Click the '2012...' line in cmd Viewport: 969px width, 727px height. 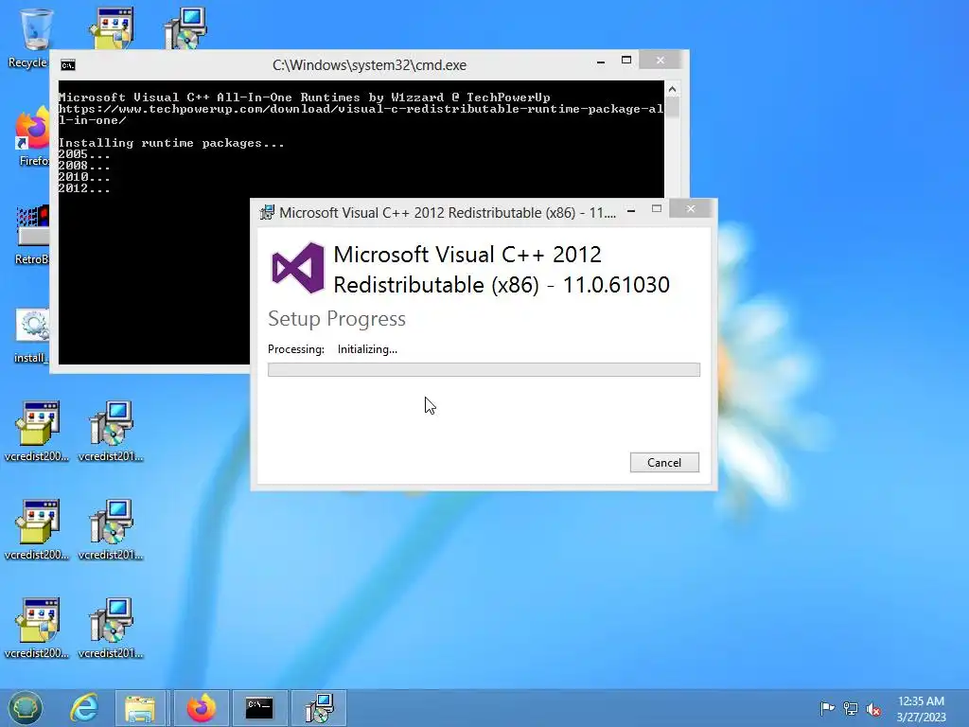pyautogui.click(x=84, y=188)
